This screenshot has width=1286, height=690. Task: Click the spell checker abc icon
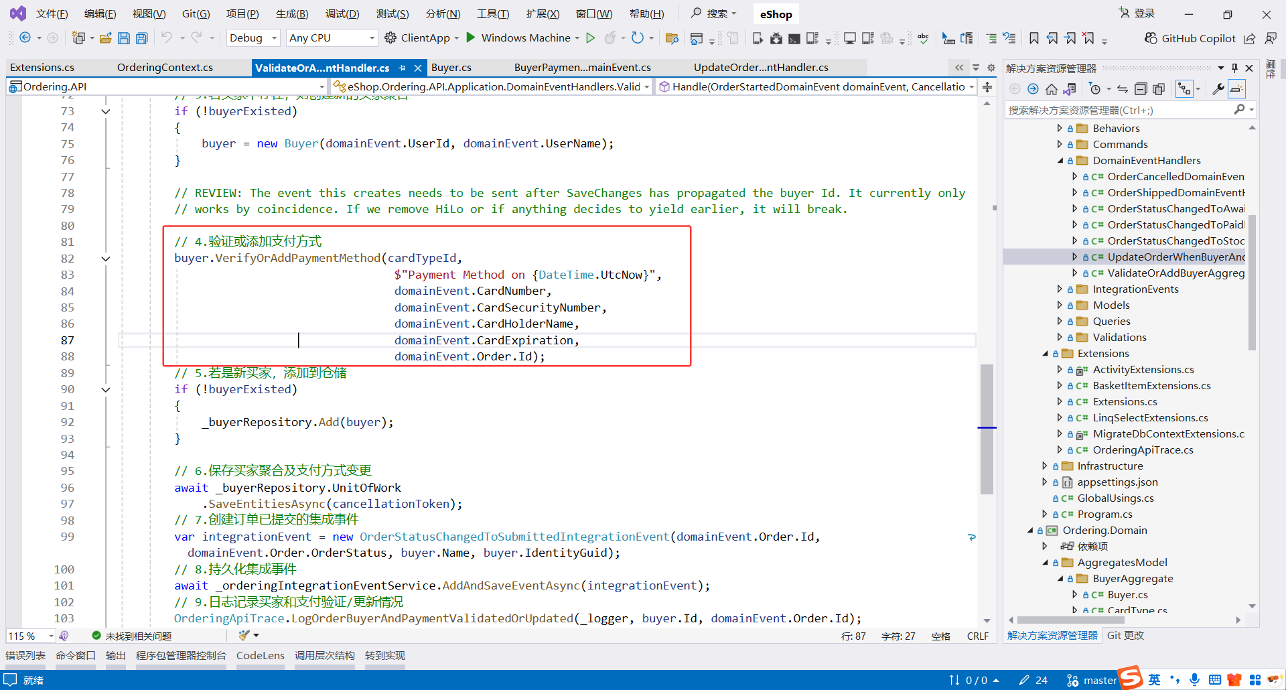point(923,38)
